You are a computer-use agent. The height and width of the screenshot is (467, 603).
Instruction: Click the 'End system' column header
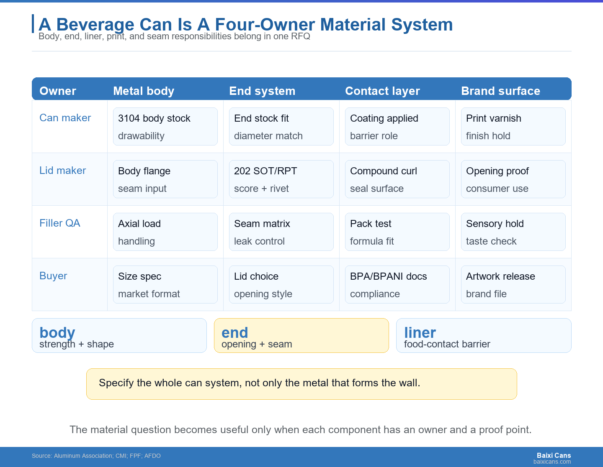(262, 91)
